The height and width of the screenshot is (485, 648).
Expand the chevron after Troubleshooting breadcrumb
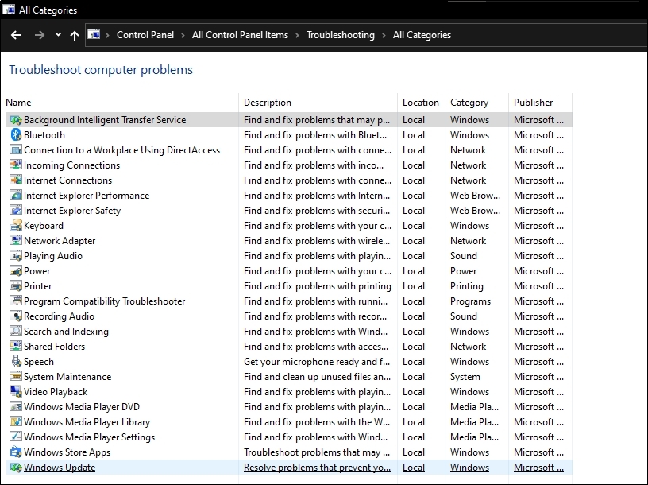click(384, 35)
